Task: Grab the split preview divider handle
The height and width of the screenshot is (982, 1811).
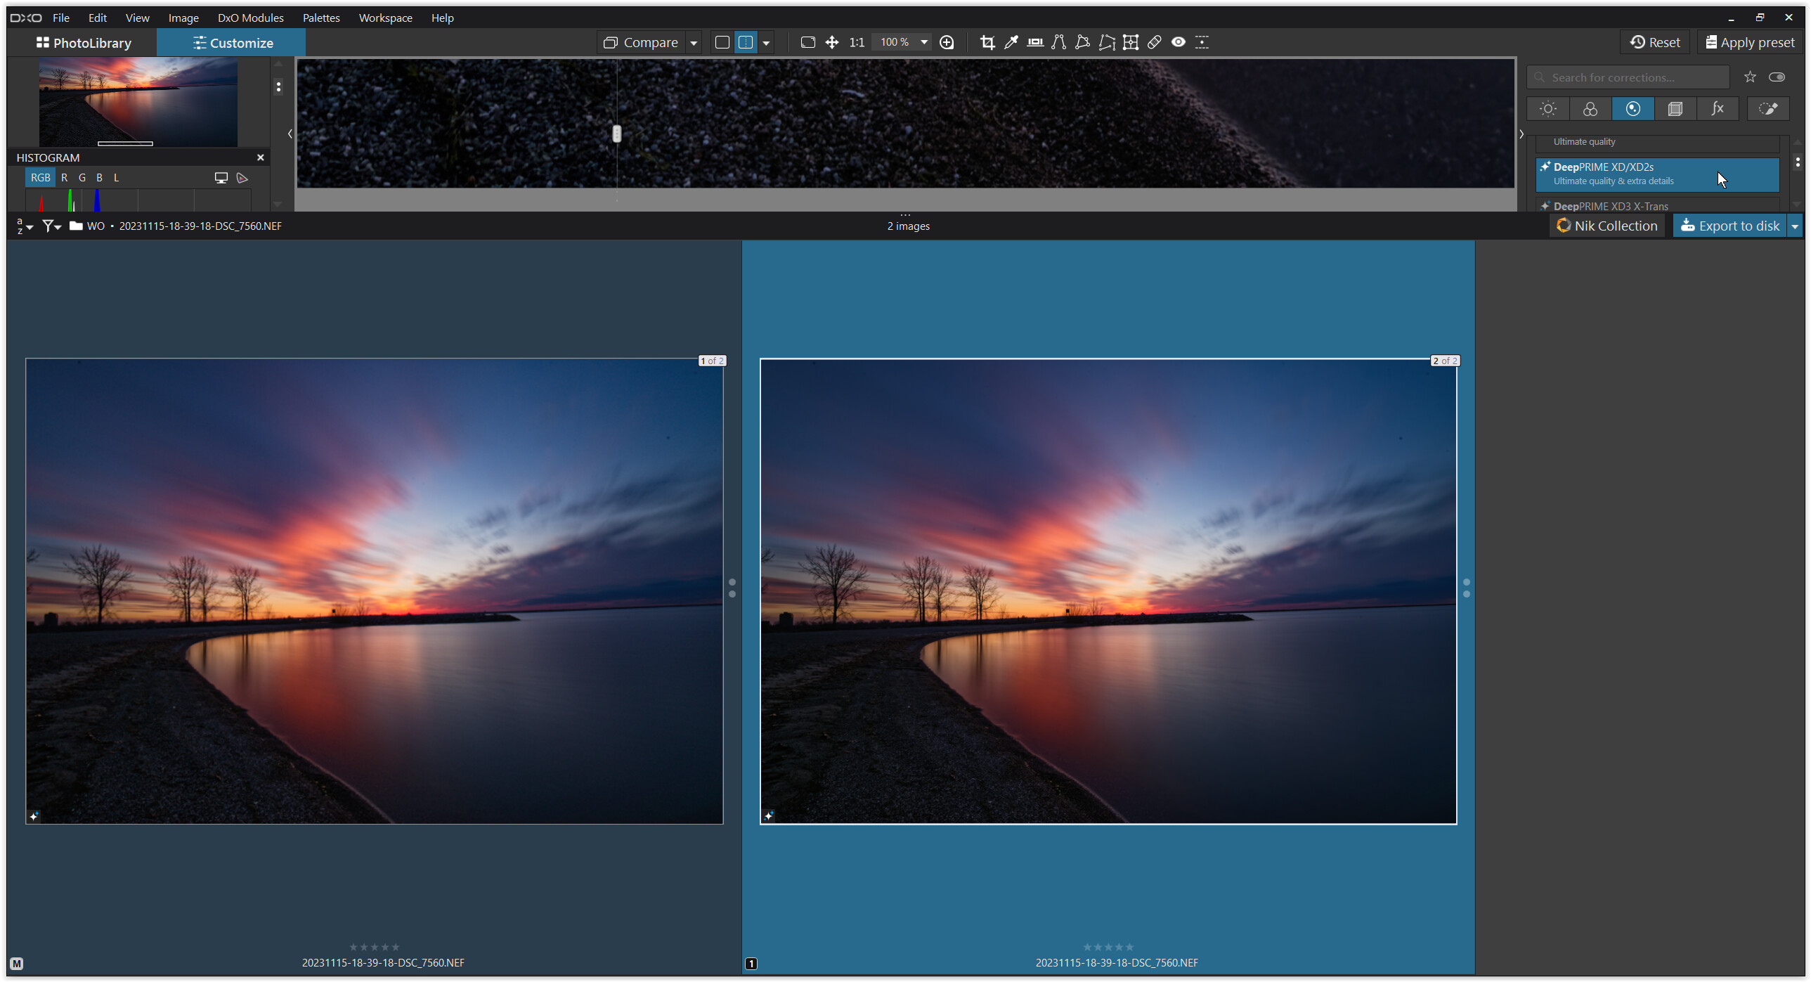Action: tap(616, 134)
